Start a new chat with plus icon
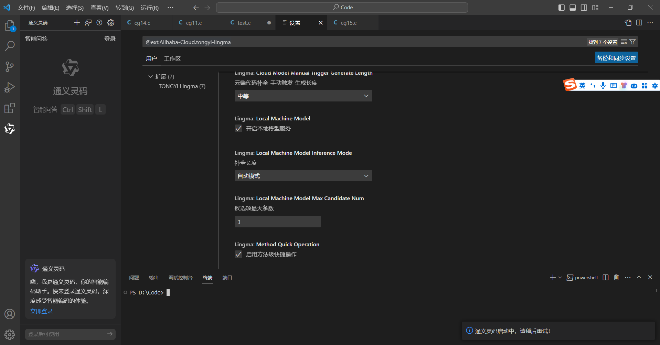Image resolution: width=660 pixels, height=345 pixels. tap(77, 23)
